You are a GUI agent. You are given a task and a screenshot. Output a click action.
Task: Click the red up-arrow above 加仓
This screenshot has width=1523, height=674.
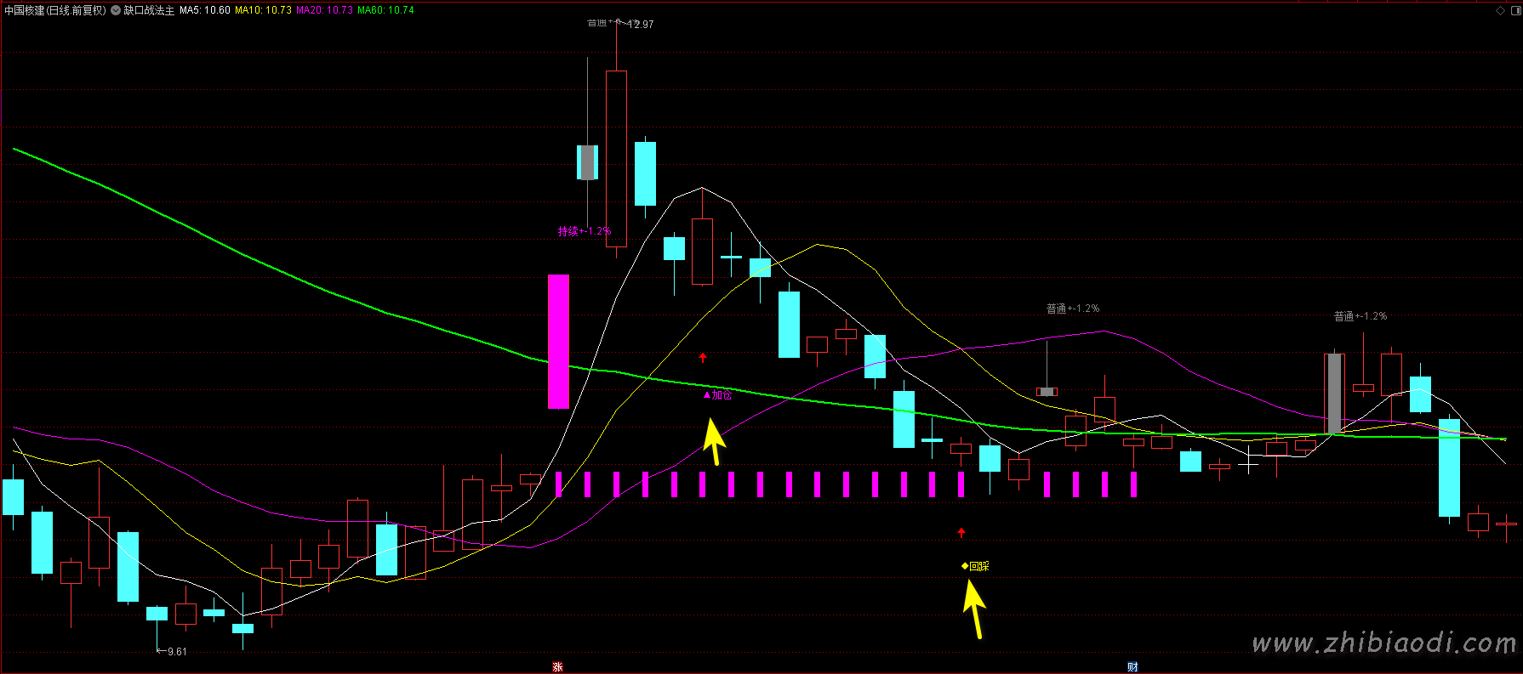(x=703, y=358)
